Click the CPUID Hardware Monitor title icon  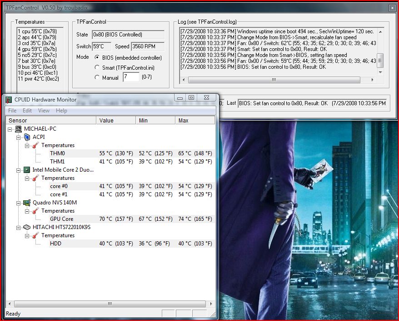(9, 100)
